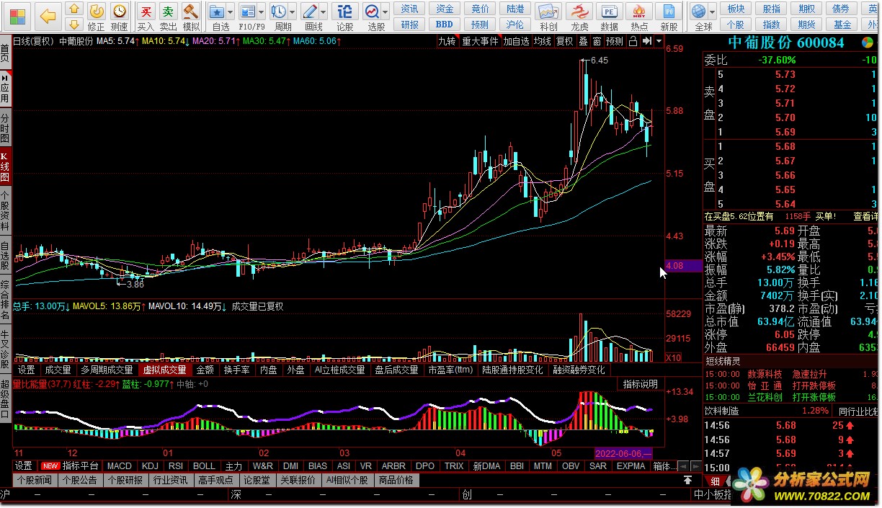This screenshot has height=508, width=882.
Task: Switch to the KDJ indicator tab
Action: 150,466
